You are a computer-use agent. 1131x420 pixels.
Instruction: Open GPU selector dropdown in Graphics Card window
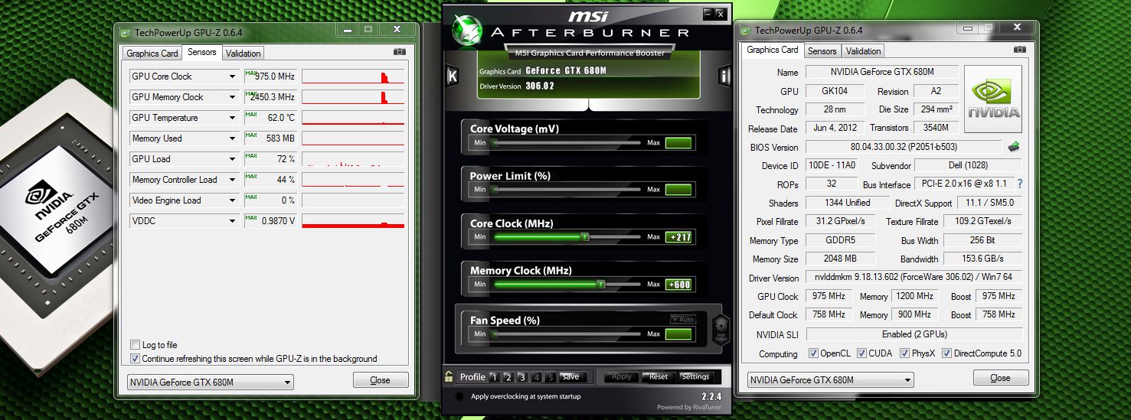coord(830,380)
